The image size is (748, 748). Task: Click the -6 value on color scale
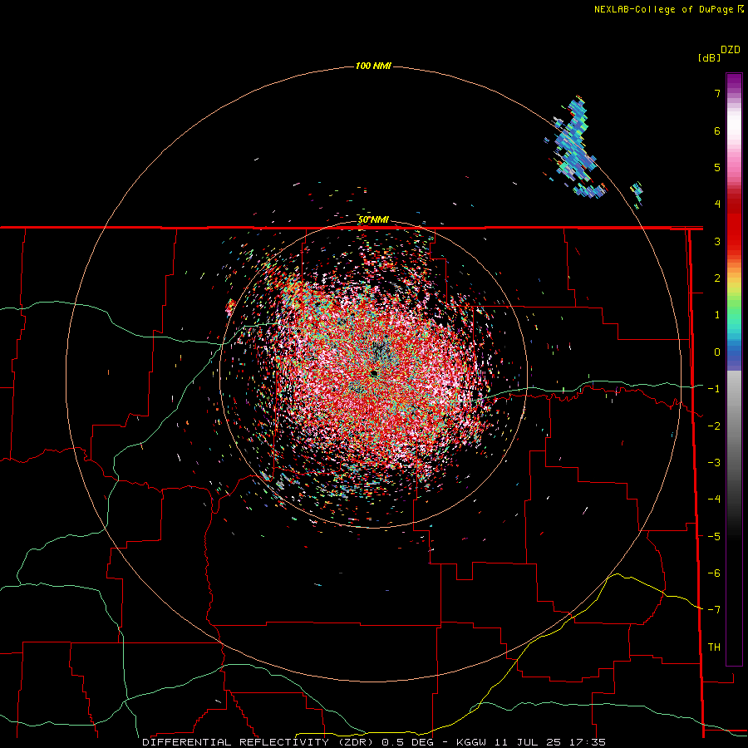[x=714, y=573]
